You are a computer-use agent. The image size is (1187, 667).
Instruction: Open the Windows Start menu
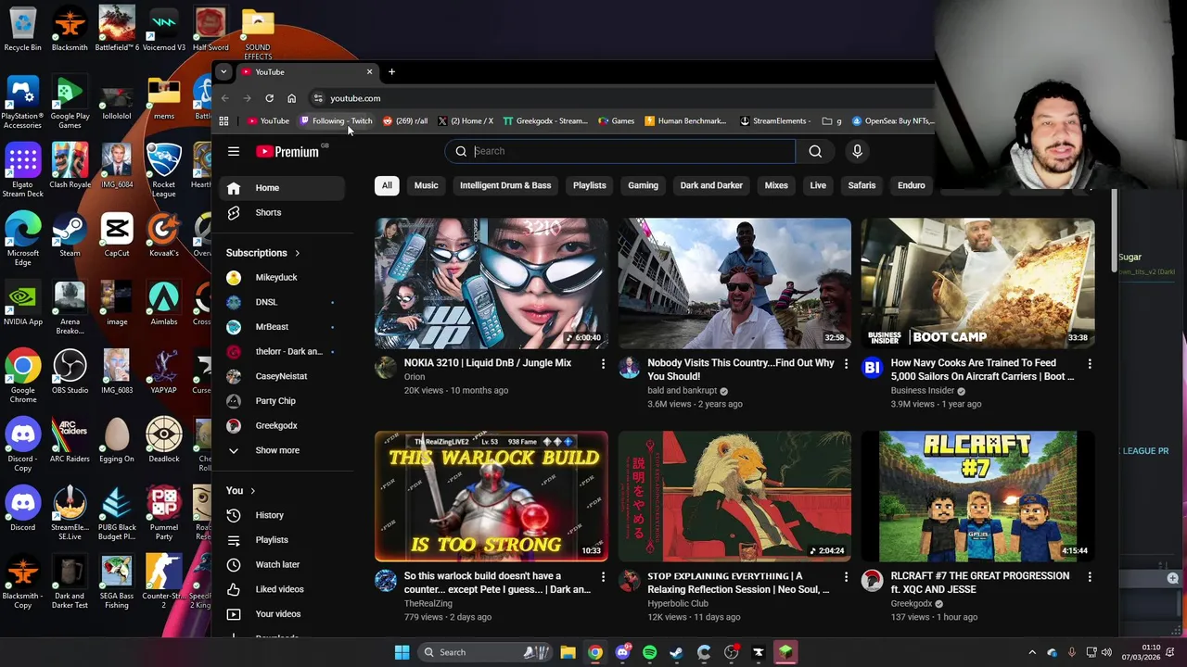402,652
